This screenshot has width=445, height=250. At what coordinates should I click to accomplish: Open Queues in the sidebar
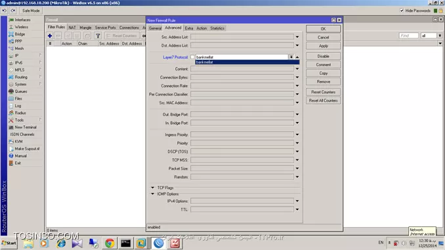click(21, 91)
